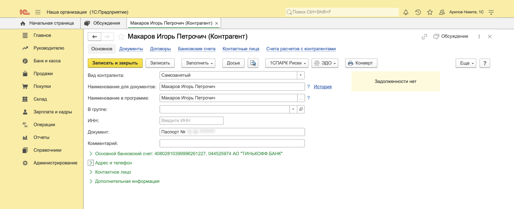Click the icon button next to Досье

(253, 63)
